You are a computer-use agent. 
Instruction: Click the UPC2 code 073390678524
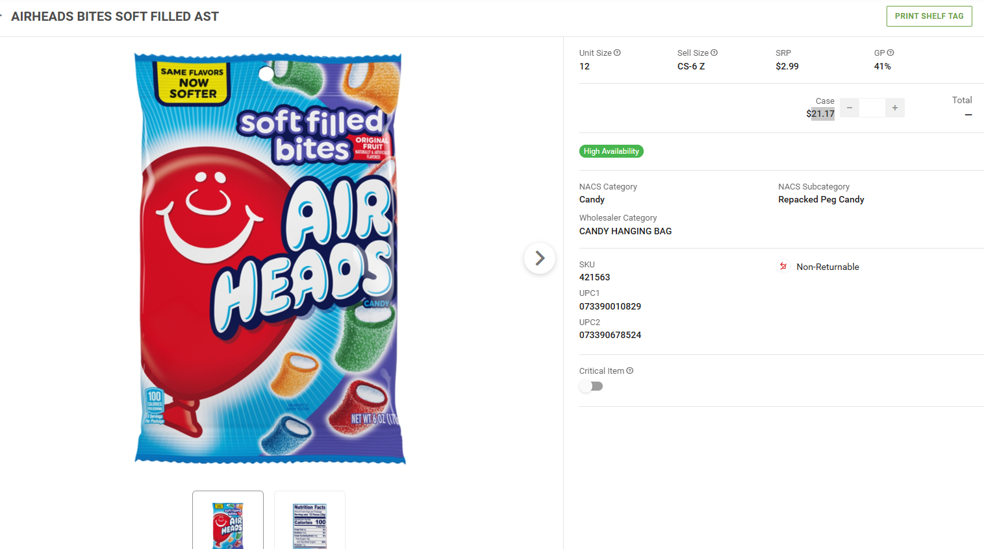(610, 335)
